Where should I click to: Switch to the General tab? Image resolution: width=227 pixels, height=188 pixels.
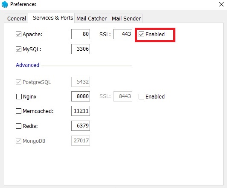point(17,18)
